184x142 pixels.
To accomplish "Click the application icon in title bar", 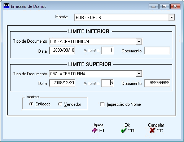I will coord(6,6).
